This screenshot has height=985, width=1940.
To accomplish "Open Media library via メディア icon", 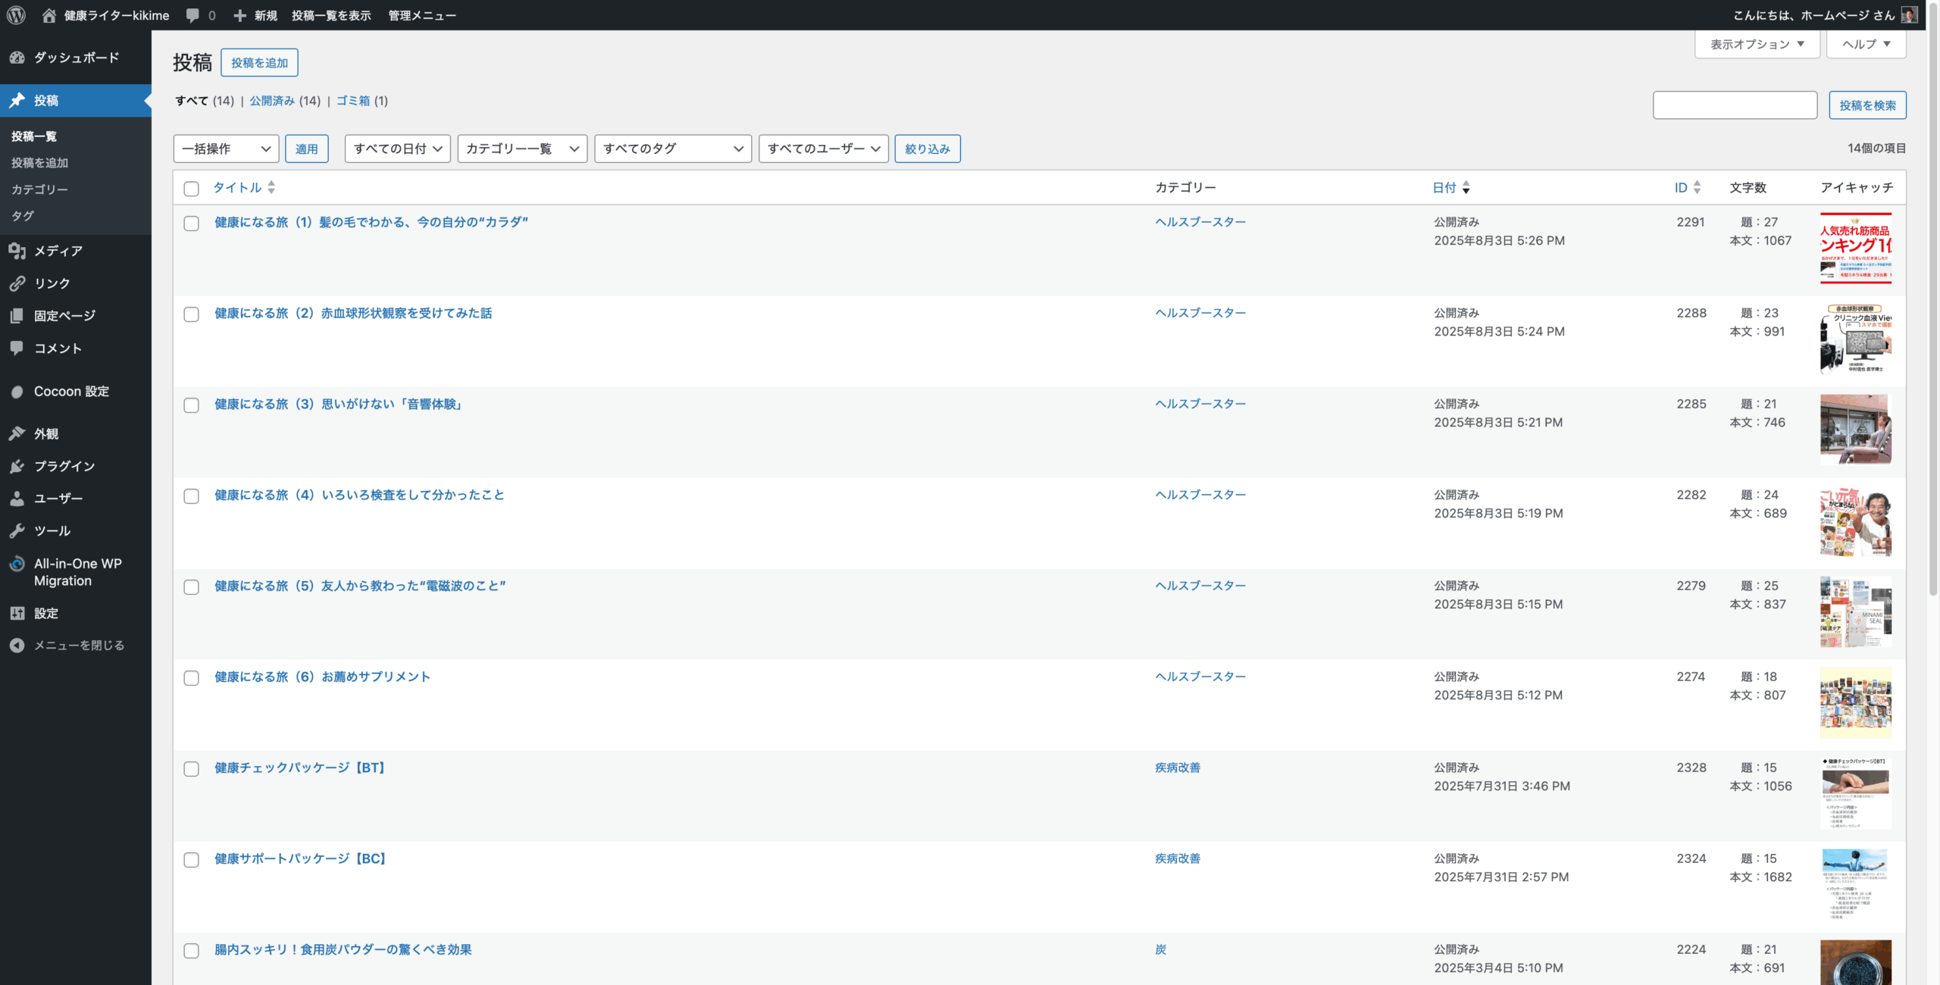I will click(x=17, y=251).
